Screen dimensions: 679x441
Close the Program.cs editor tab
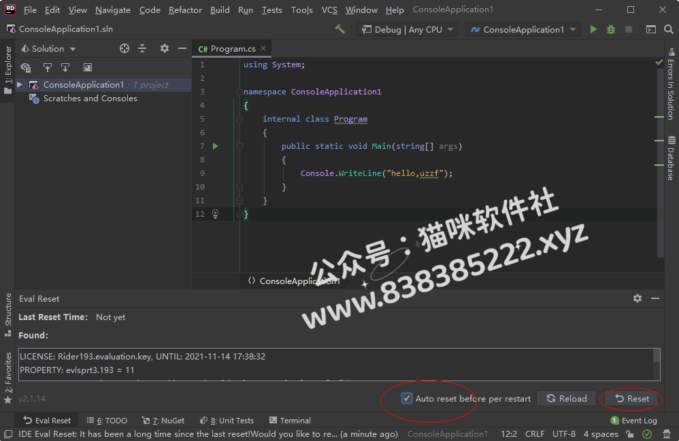(x=263, y=48)
